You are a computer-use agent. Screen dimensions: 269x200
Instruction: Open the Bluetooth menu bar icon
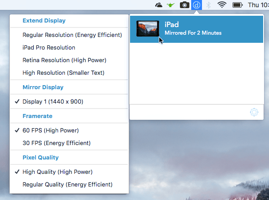pyautogui.click(x=208, y=5)
